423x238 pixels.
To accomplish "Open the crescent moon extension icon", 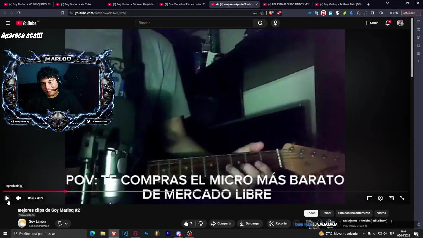I will click(x=352, y=13).
